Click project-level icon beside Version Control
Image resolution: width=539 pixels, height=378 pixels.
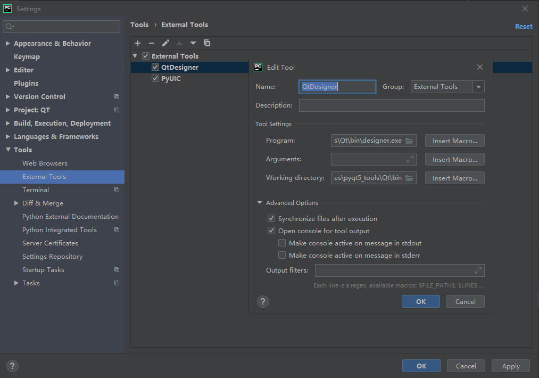point(117,97)
